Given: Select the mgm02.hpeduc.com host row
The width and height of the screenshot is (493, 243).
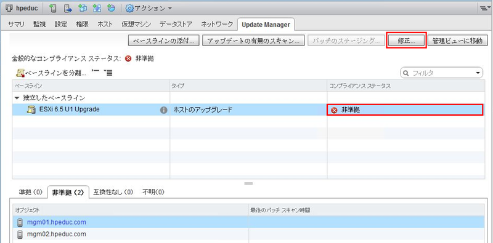Looking at the screenshot, I should point(248,234).
